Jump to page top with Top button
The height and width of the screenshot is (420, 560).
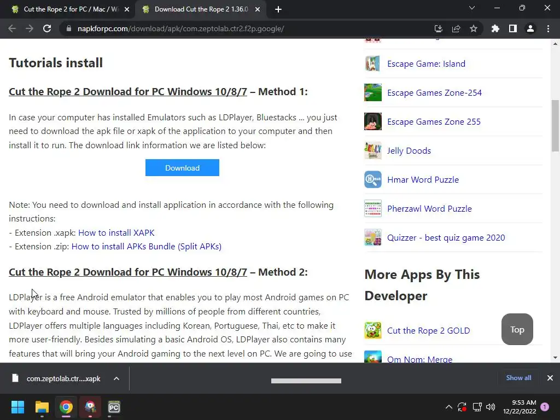pos(517,329)
